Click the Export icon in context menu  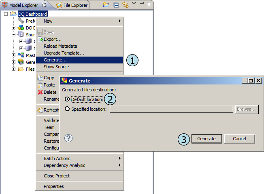coord(40,39)
